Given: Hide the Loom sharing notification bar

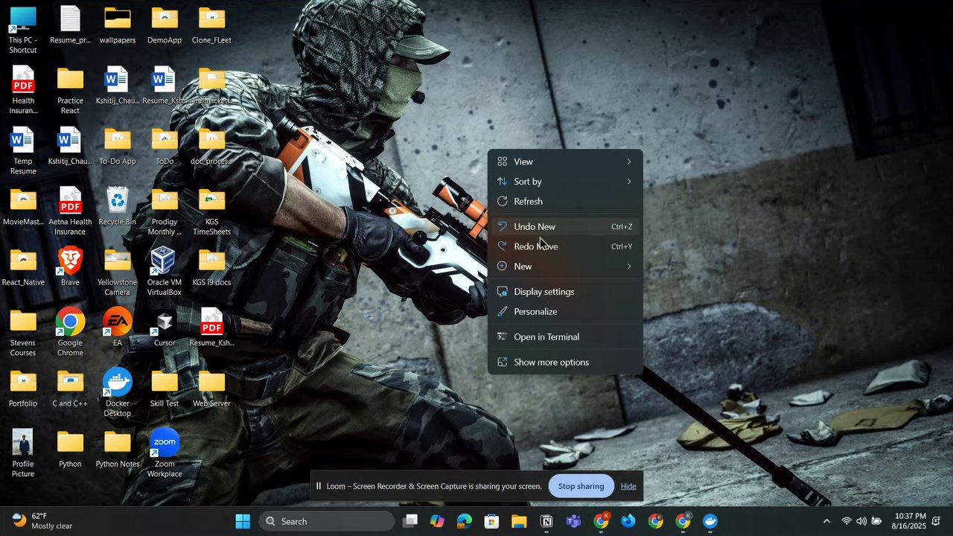Looking at the screenshot, I should coord(628,486).
